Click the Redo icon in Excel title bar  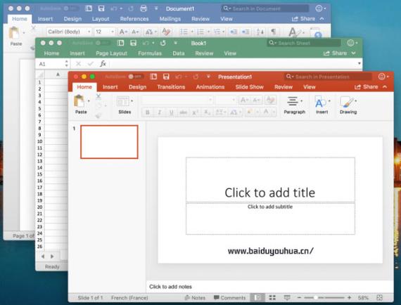click(x=163, y=43)
